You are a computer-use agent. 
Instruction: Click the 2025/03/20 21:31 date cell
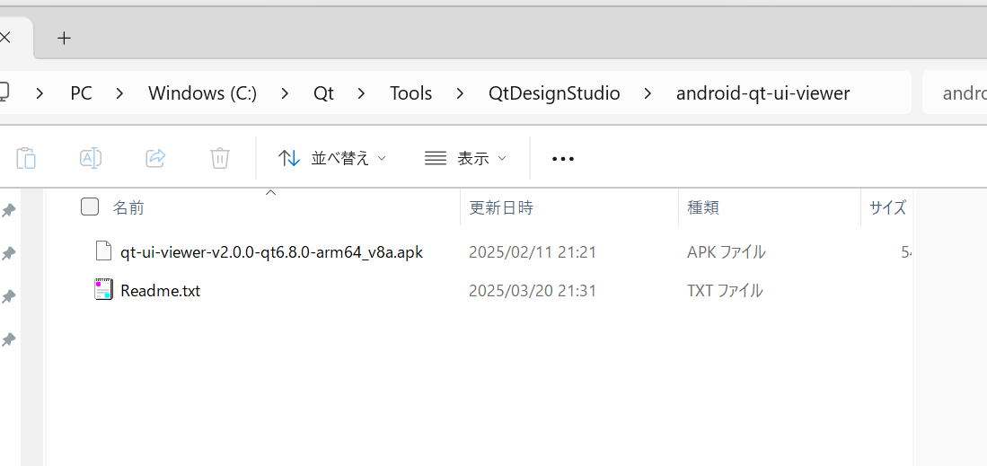click(533, 290)
